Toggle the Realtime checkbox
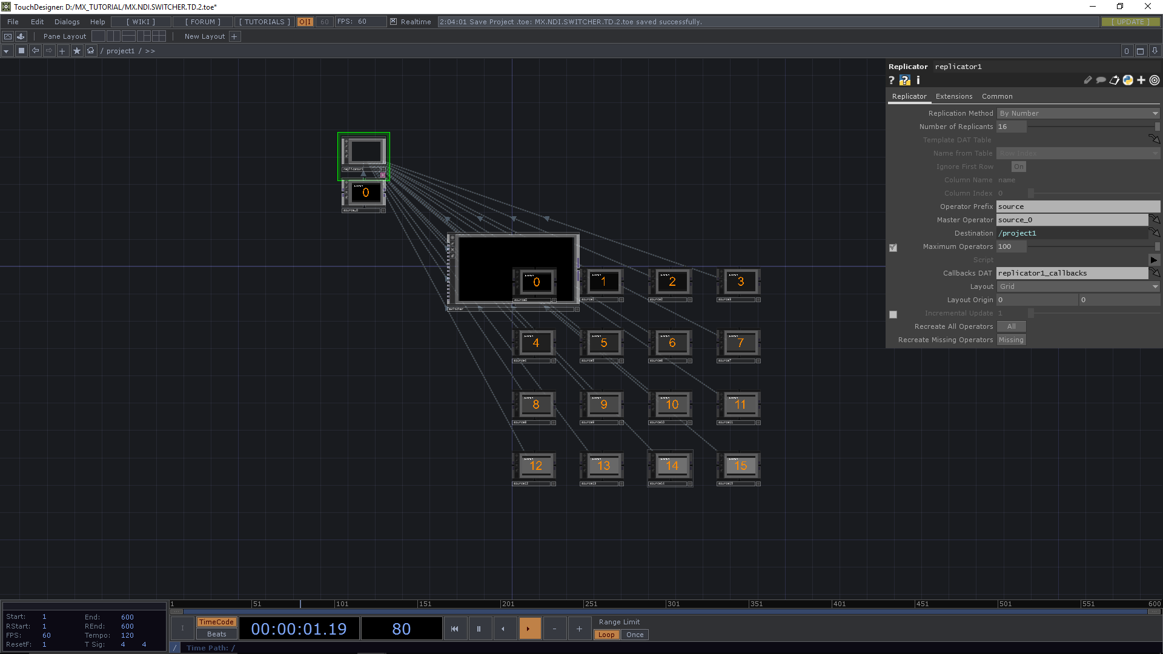 [x=393, y=22]
